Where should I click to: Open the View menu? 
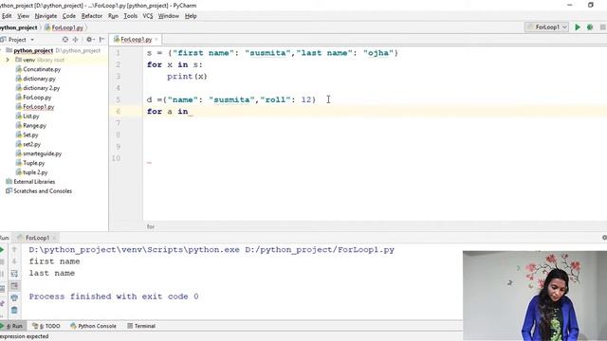tap(23, 16)
